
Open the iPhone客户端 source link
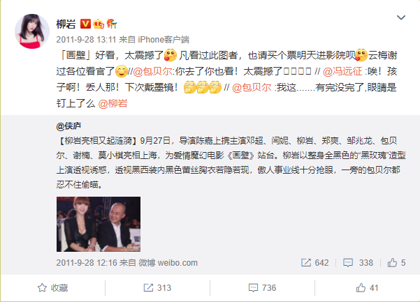[164, 40]
